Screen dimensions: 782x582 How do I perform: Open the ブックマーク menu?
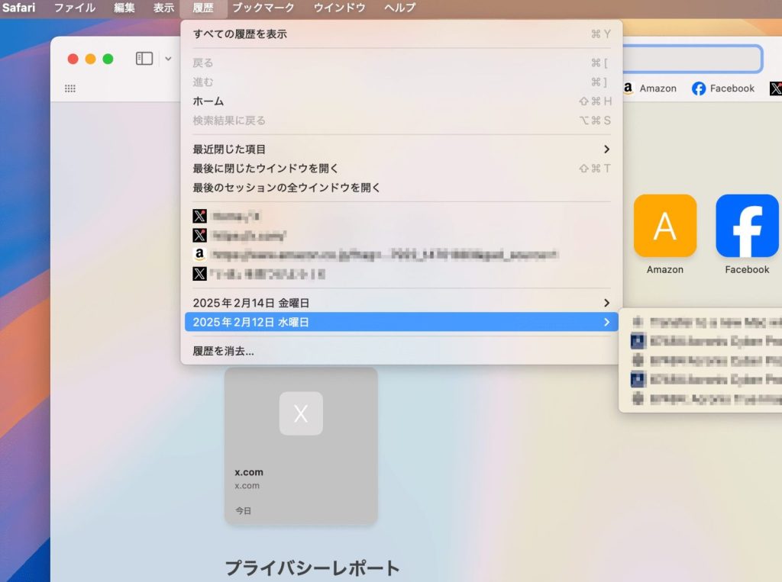(x=263, y=8)
